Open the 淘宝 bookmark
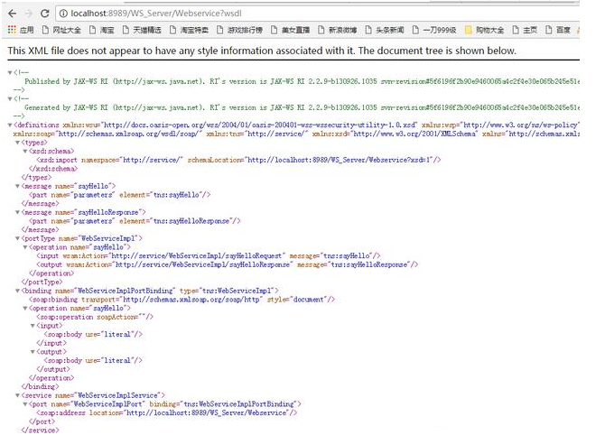Image resolution: width=605 pixels, height=435 pixels. pos(102,30)
